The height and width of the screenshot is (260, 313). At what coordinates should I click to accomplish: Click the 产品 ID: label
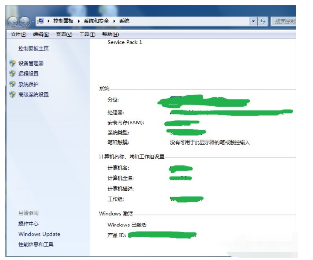pos(116,235)
